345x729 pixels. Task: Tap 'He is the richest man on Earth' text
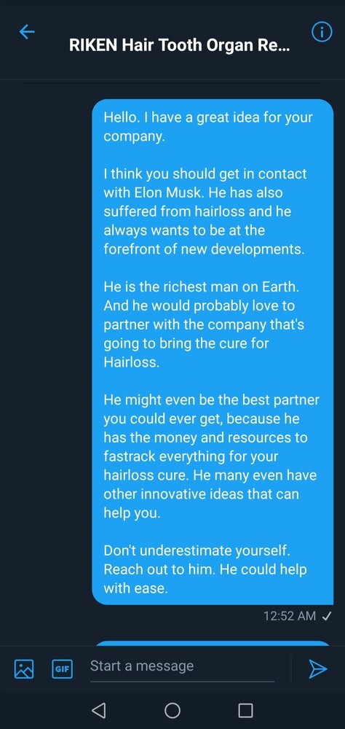[201, 286]
